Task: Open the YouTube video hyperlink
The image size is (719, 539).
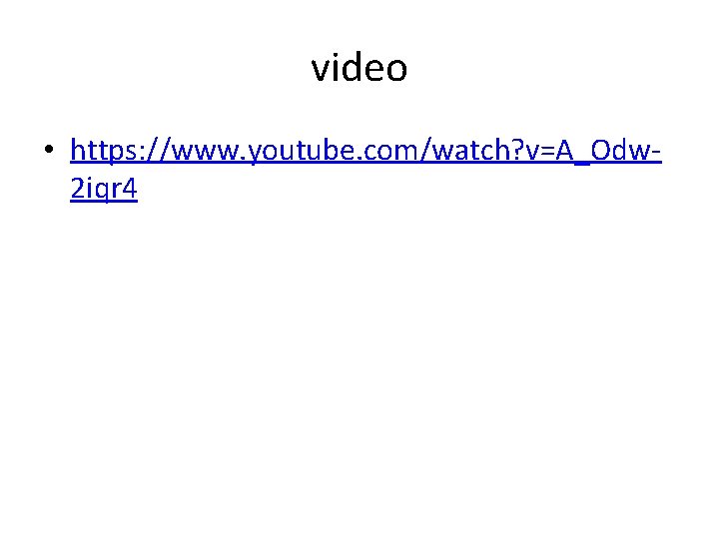Action: pyautogui.click(x=365, y=151)
